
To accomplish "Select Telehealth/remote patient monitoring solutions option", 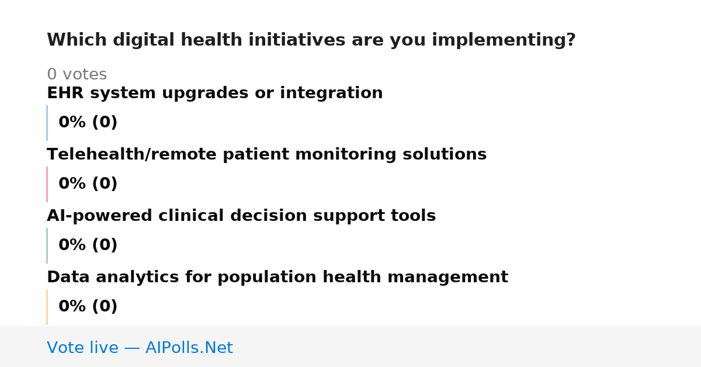I will click(267, 155).
